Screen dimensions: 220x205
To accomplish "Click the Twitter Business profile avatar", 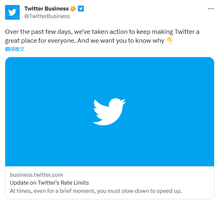I will tap(12, 12).
